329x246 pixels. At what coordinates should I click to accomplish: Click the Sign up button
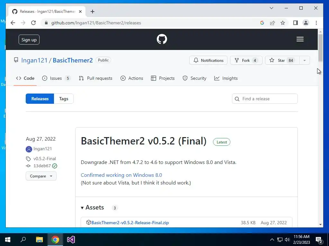(29, 39)
